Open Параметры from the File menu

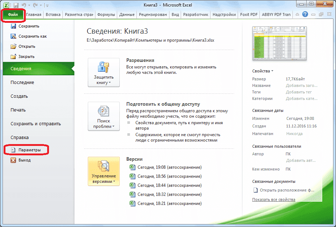27,150
